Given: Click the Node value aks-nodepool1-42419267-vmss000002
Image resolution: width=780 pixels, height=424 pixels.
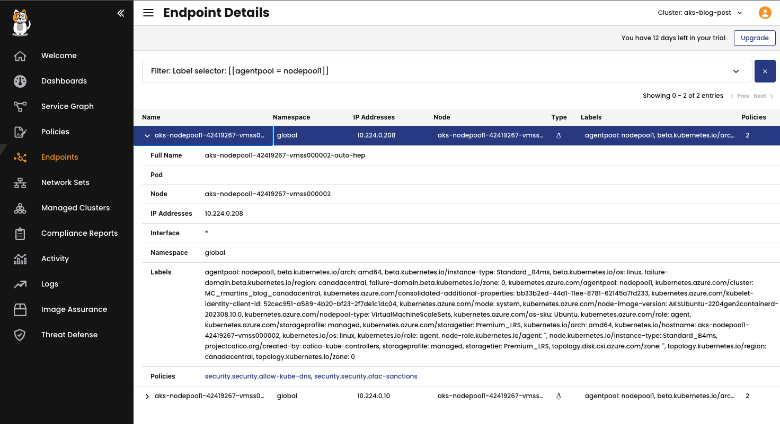Looking at the screenshot, I should pyautogui.click(x=268, y=194).
